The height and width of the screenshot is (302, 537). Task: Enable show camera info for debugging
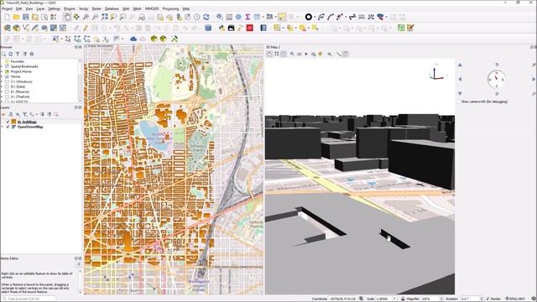coord(459,102)
